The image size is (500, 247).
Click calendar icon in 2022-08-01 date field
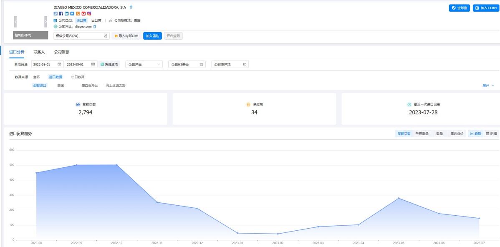click(x=59, y=64)
